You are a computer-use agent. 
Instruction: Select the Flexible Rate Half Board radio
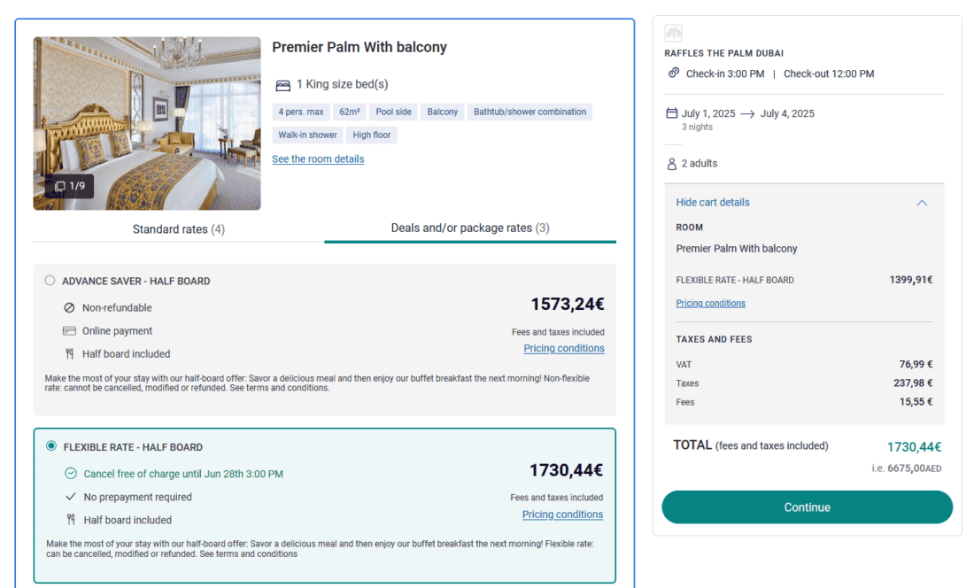(x=51, y=446)
